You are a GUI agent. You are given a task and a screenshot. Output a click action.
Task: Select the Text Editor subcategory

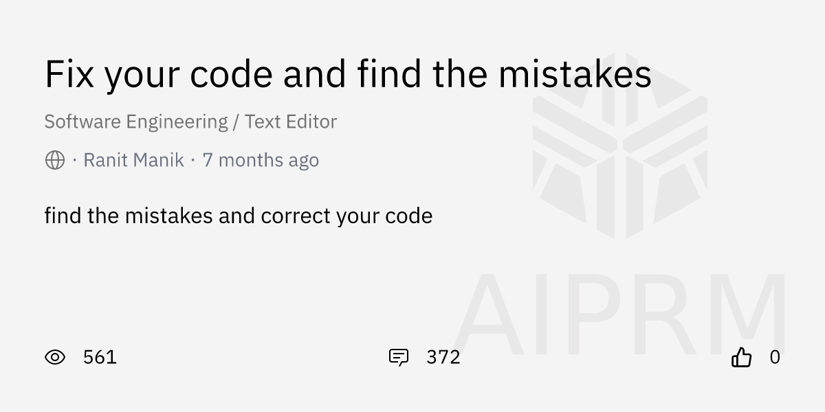(291, 122)
